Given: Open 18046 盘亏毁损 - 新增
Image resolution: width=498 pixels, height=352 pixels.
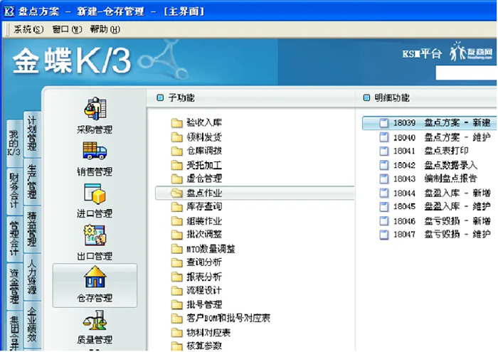Looking at the screenshot, I should 435,221.
